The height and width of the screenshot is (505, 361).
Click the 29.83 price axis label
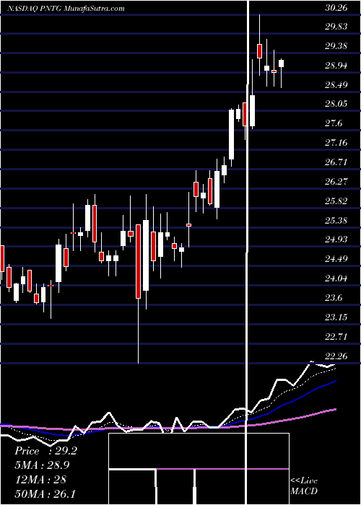click(x=336, y=27)
